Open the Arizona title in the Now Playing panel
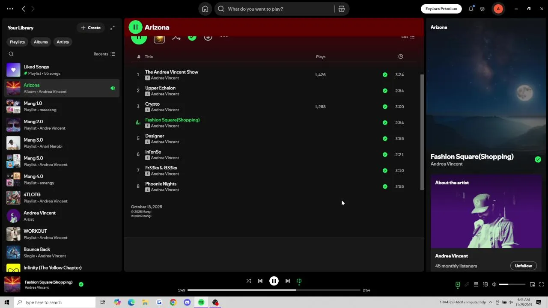Screen dimensions: 548x308 (439, 27)
